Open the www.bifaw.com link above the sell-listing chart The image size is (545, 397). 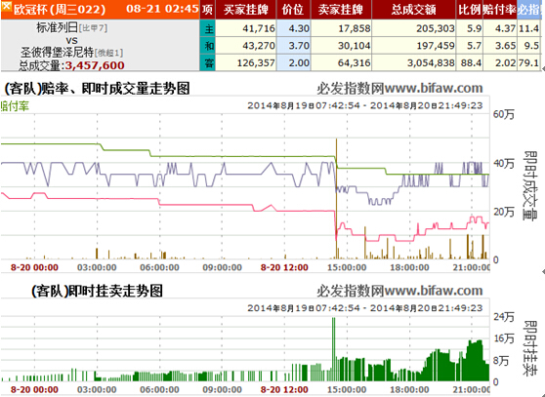coord(434,291)
